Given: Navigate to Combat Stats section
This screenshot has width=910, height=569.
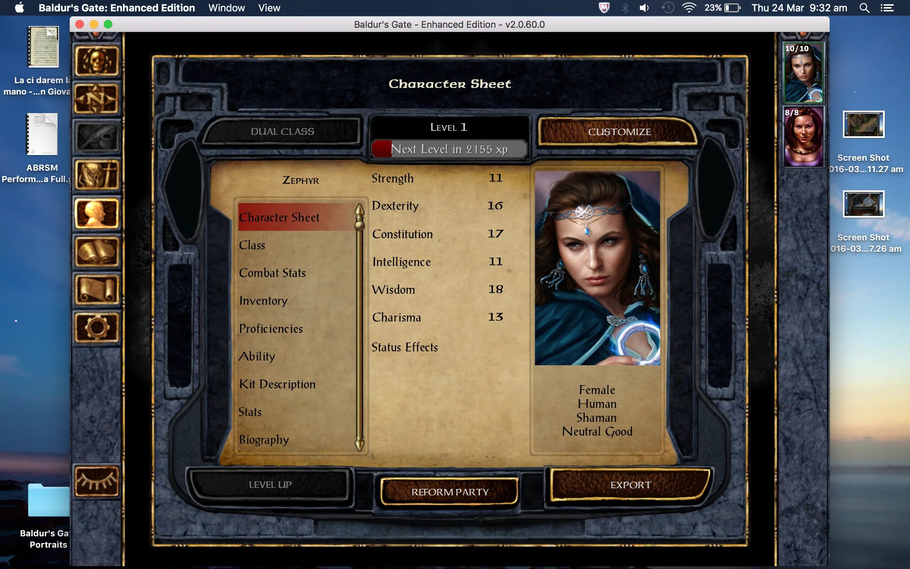Looking at the screenshot, I should 272,273.
